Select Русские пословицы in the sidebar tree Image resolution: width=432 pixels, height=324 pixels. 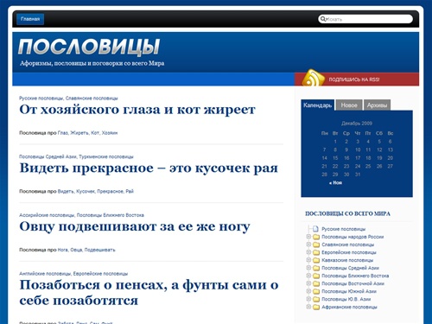[x=344, y=229]
